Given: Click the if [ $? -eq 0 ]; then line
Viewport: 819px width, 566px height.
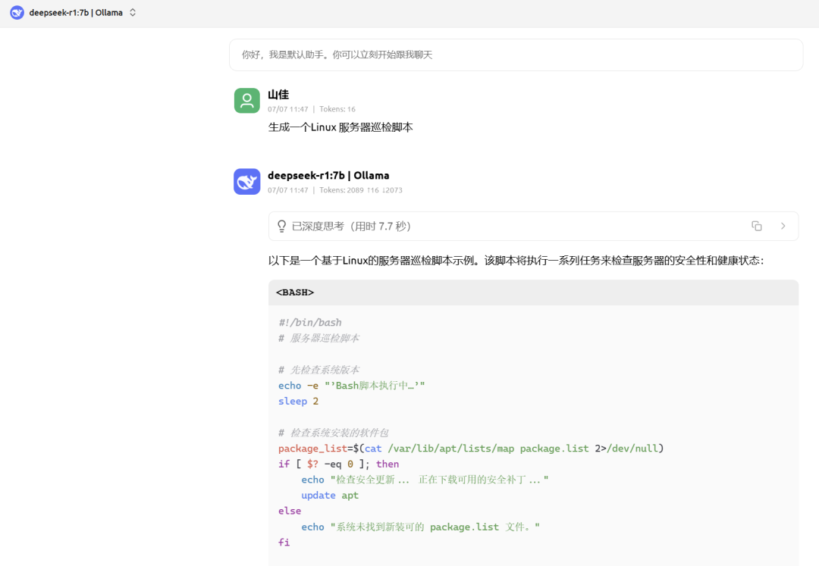Looking at the screenshot, I should 338,464.
